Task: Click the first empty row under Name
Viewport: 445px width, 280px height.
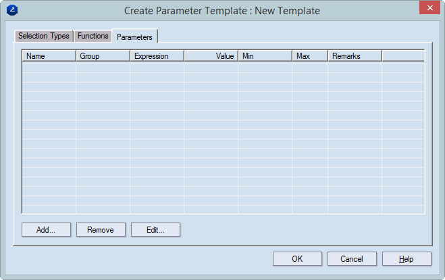Action: click(49, 67)
